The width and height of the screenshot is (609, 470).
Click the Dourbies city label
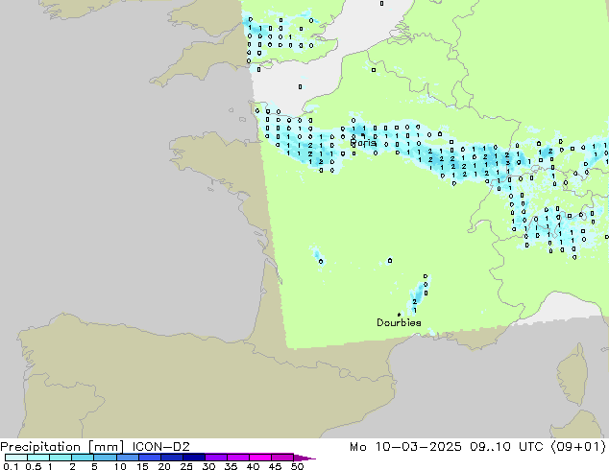(x=399, y=322)
